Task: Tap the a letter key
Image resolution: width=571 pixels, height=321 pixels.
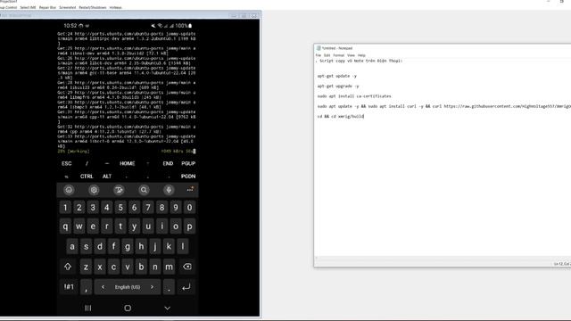Action: tap(72, 247)
